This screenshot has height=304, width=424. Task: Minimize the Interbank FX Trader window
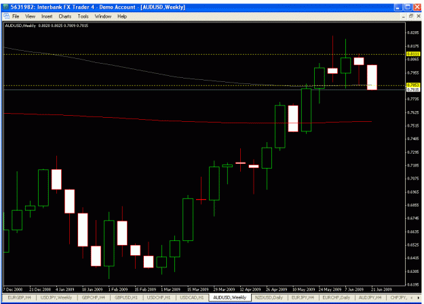398,7
